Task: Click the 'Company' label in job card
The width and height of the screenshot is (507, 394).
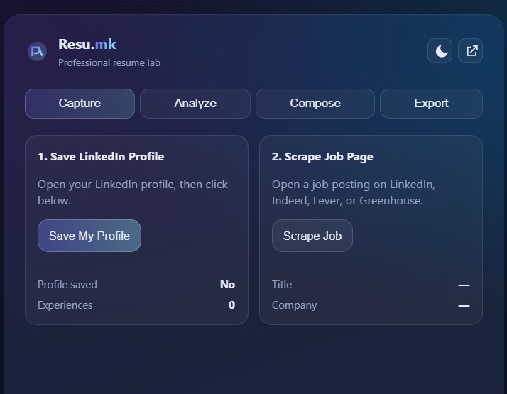Action: click(x=294, y=305)
